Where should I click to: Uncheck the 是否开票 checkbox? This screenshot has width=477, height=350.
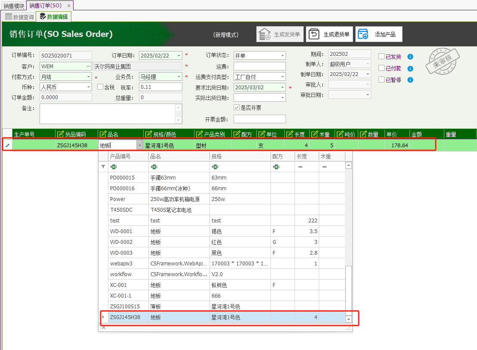pyautogui.click(x=237, y=107)
